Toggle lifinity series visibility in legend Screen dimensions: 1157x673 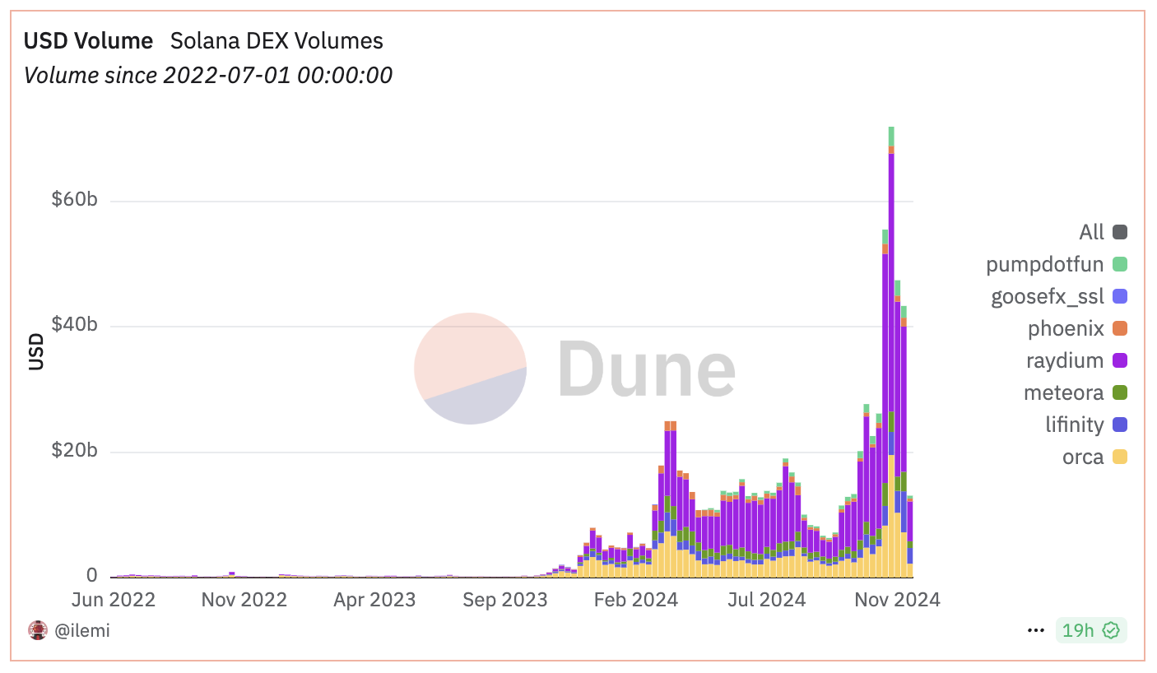click(1072, 424)
